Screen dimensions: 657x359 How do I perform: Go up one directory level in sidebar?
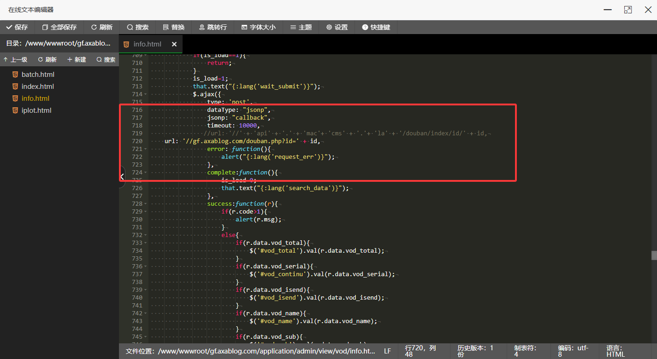(x=15, y=59)
